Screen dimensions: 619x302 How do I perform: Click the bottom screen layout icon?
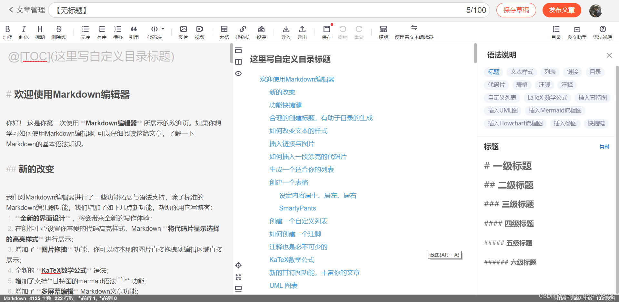[238, 289]
